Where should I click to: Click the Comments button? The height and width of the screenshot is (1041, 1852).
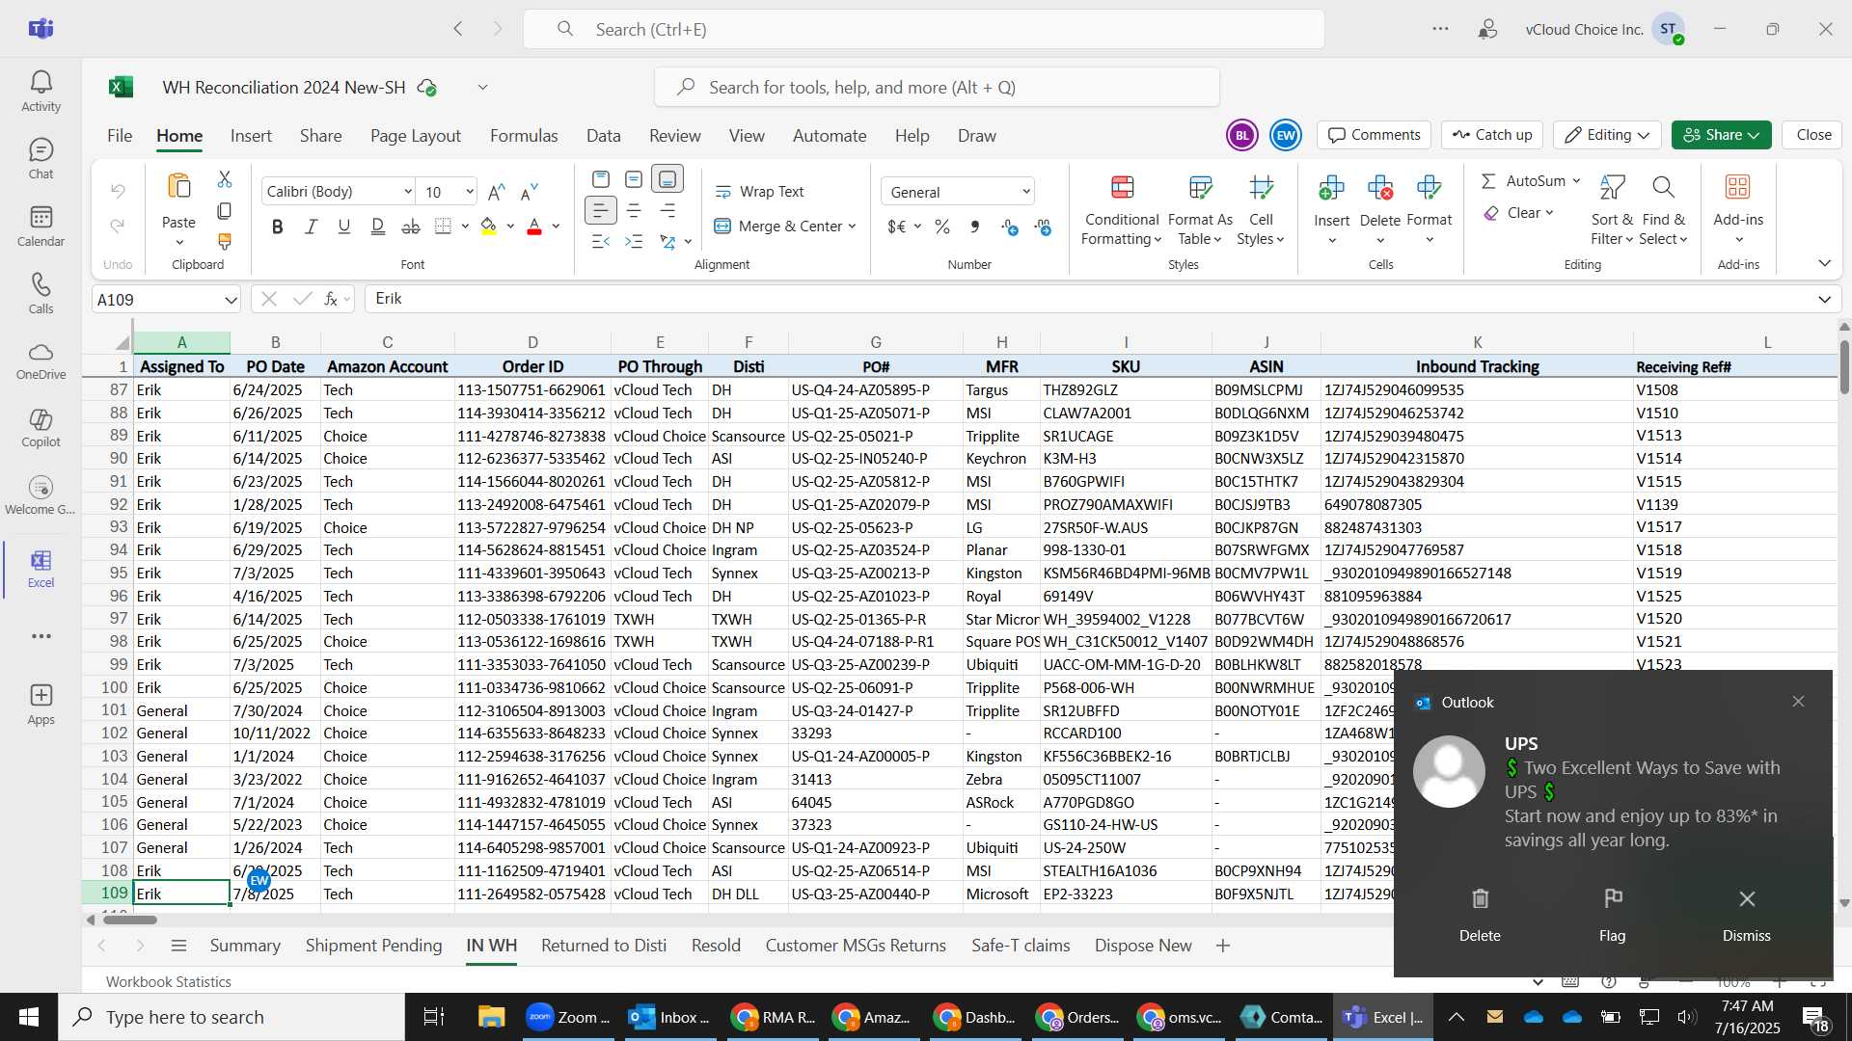coord(1375,135)
